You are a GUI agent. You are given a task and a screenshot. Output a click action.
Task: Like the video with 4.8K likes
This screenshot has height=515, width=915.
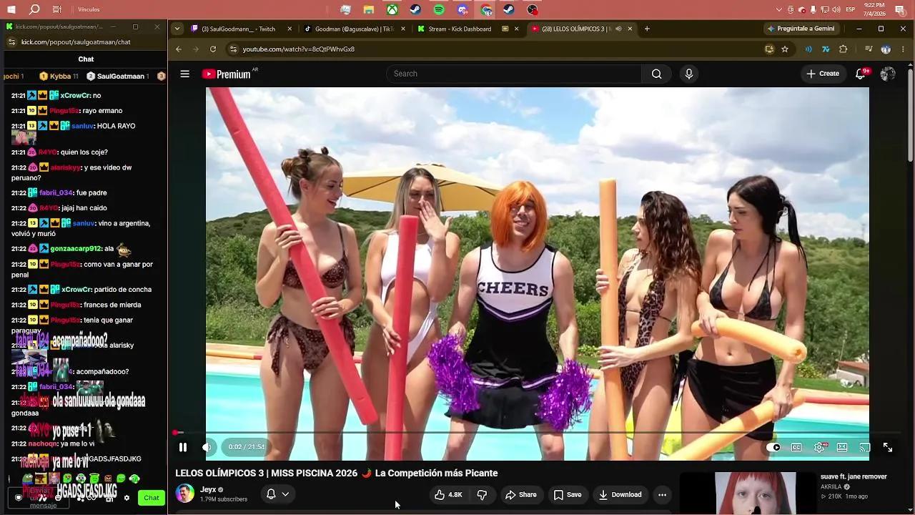[448, 494]
